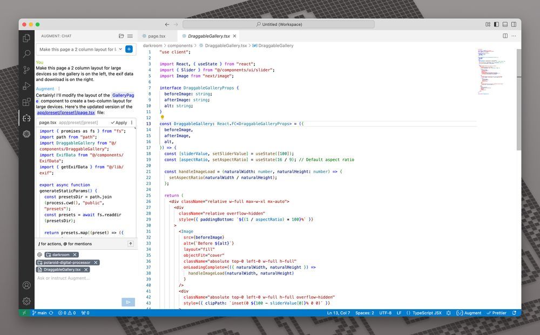
Task: Send the message to Augment
Action: [128, 302]
